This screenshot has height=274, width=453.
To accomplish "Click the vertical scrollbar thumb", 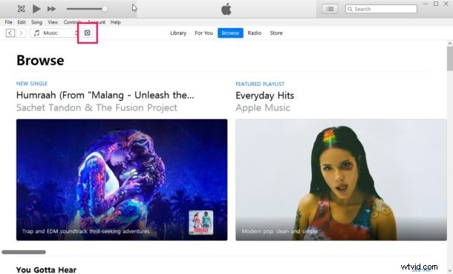I will tap(450, 59).
